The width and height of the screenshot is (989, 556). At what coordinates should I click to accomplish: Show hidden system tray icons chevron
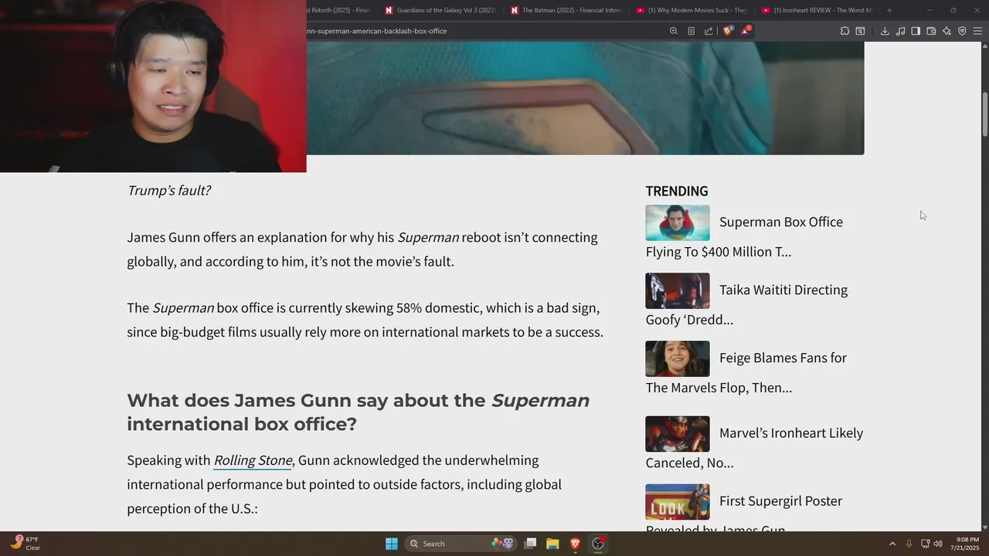(x=892, y=544)
